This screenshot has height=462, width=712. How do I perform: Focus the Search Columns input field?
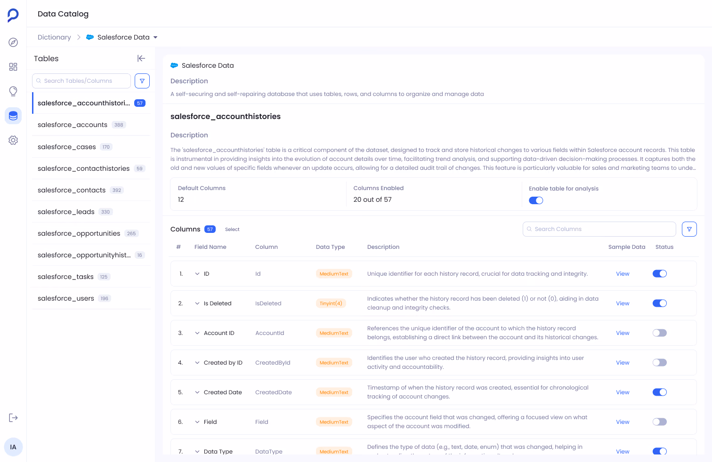pyautogui.click(x=599, y=229)
